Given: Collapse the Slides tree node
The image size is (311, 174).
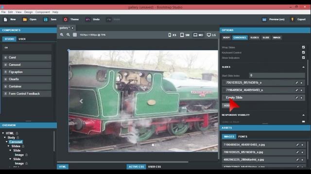Looking at the screenshot, I should tap(9, 146).
